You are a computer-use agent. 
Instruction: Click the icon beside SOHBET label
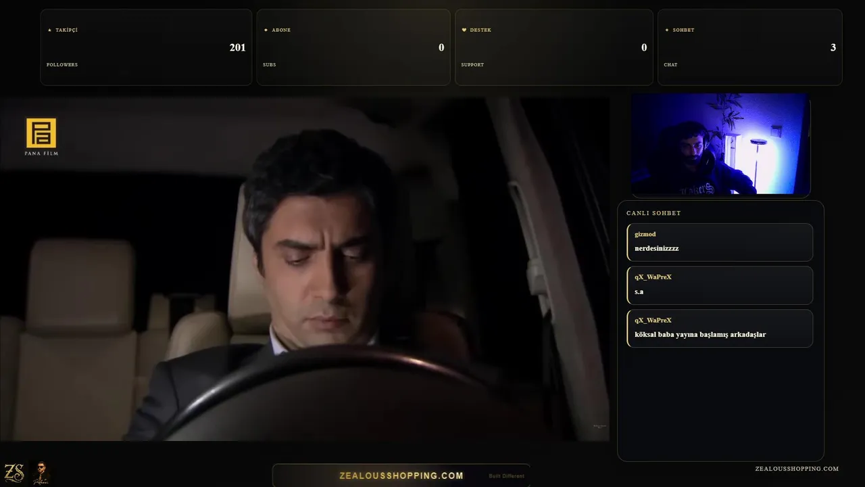point(667,30)
